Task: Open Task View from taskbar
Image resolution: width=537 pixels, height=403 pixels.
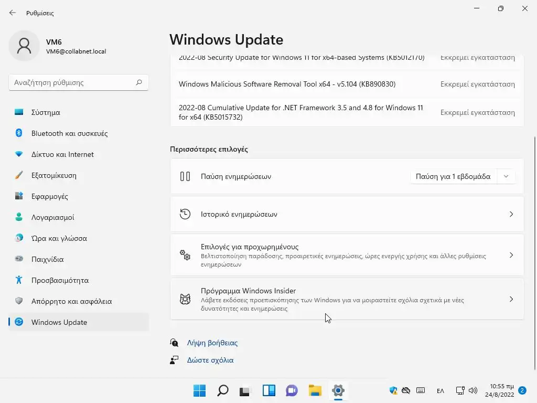Action: point(244,390)
